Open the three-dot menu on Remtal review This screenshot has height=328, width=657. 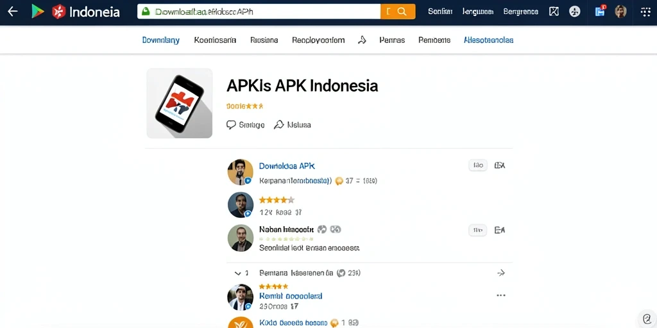[x=500, y=295]
